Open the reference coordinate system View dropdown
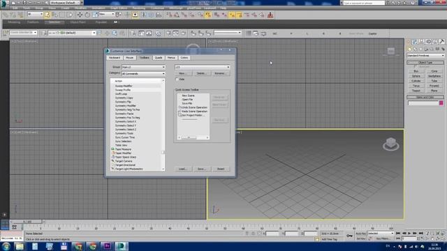Image resolution: width=447 pixels, height=251 pixels. pyautogui.click(x=106, y=14)
